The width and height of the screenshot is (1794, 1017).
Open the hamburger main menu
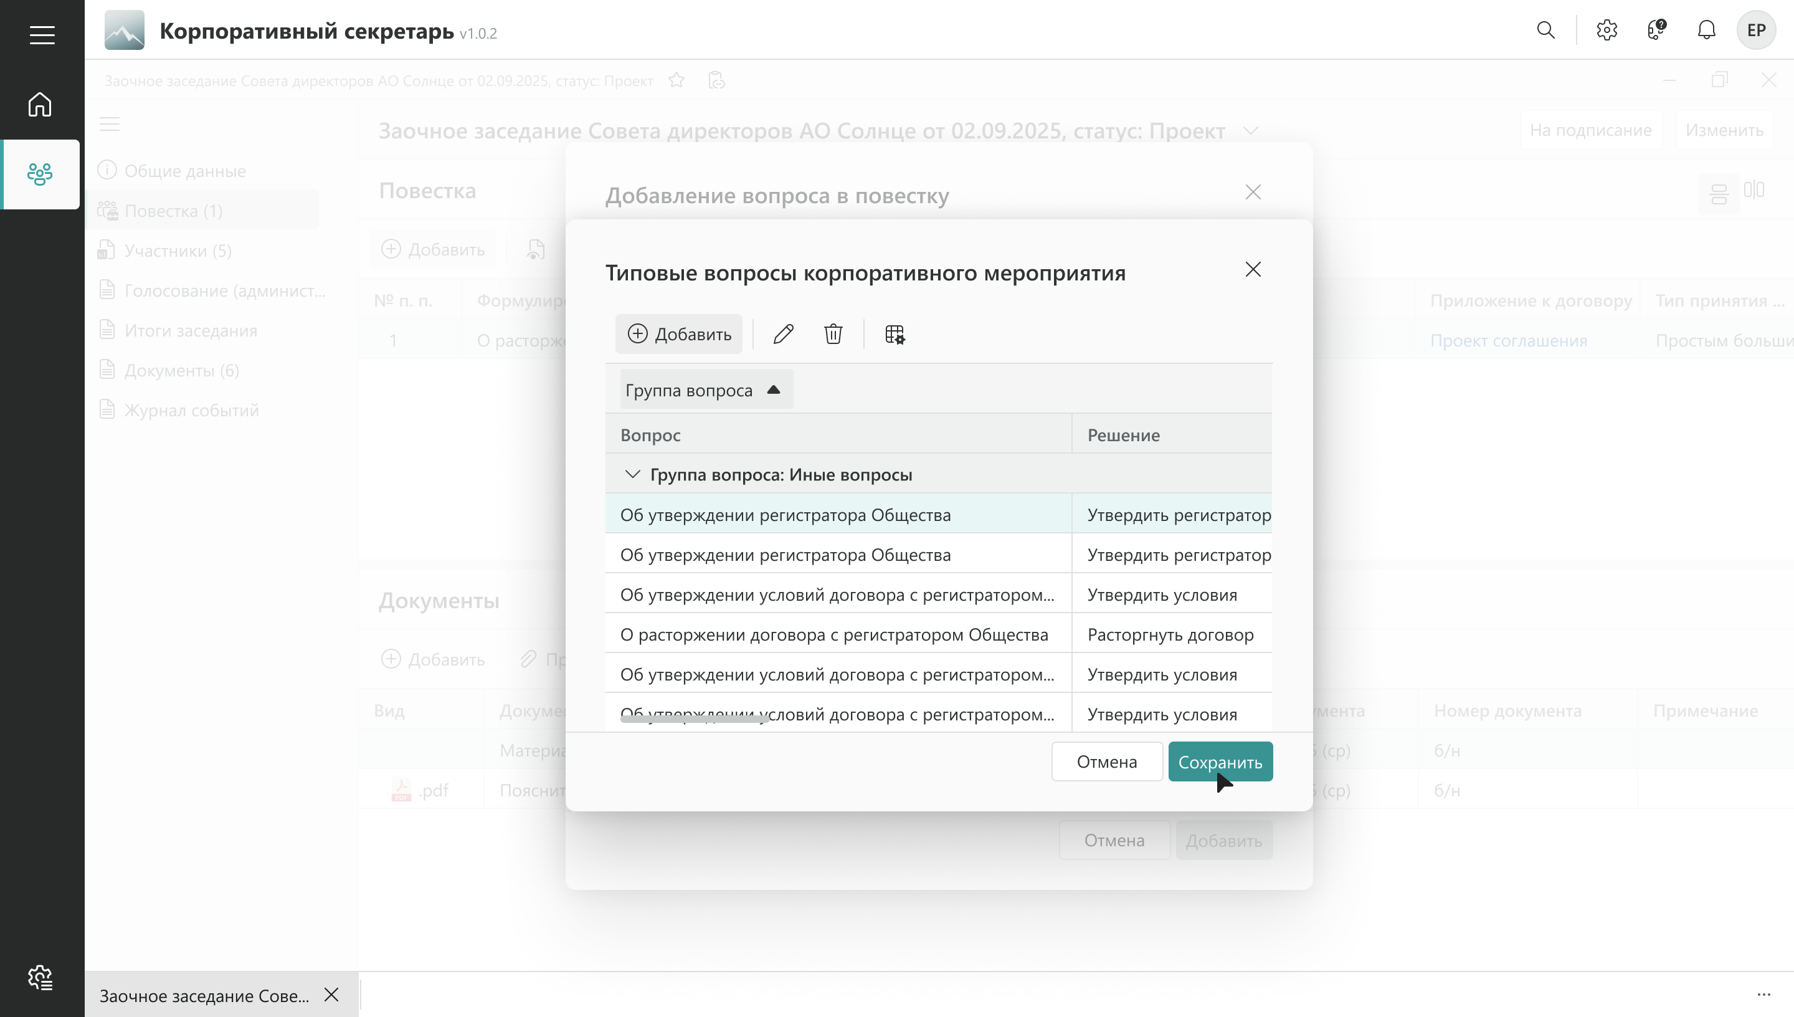pyautogui.click(x=42, y=35)
